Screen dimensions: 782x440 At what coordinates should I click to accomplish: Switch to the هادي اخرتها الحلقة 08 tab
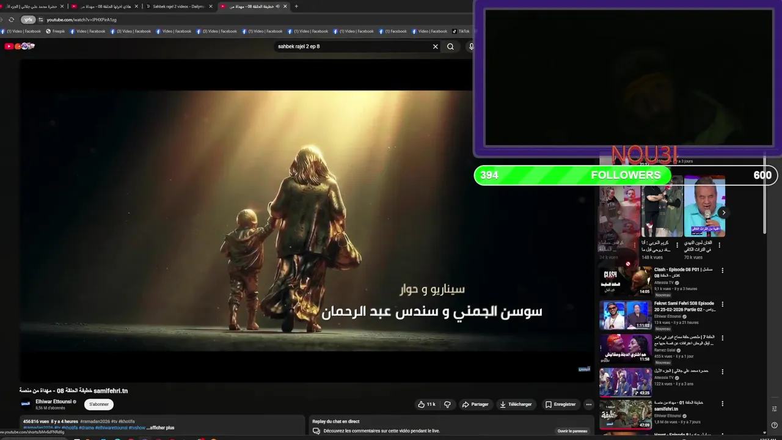(104, 6)
